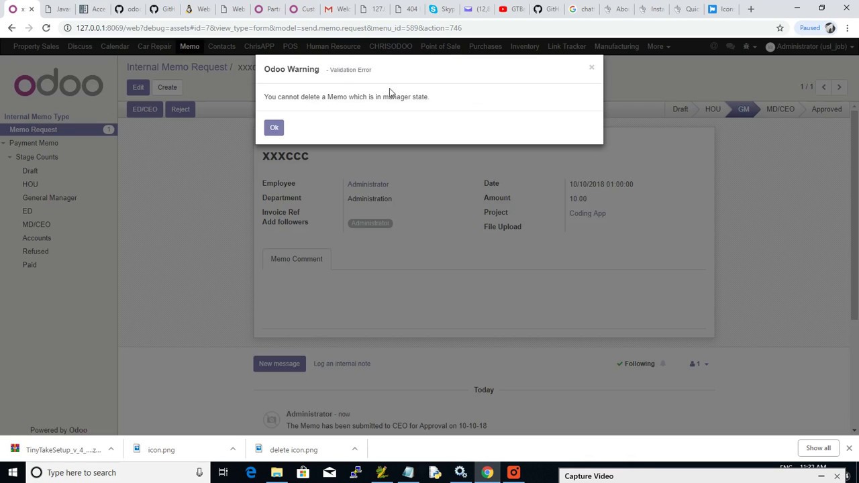This screenshot has height=483, width=859.
Task: Open Microsoft Store from taskbar
Action: pyautogui.click(x=303, y=472)
